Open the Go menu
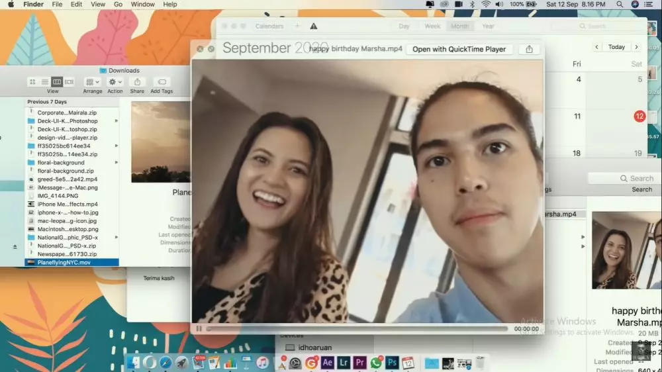The image size is (662, 372). click(118, 4)
